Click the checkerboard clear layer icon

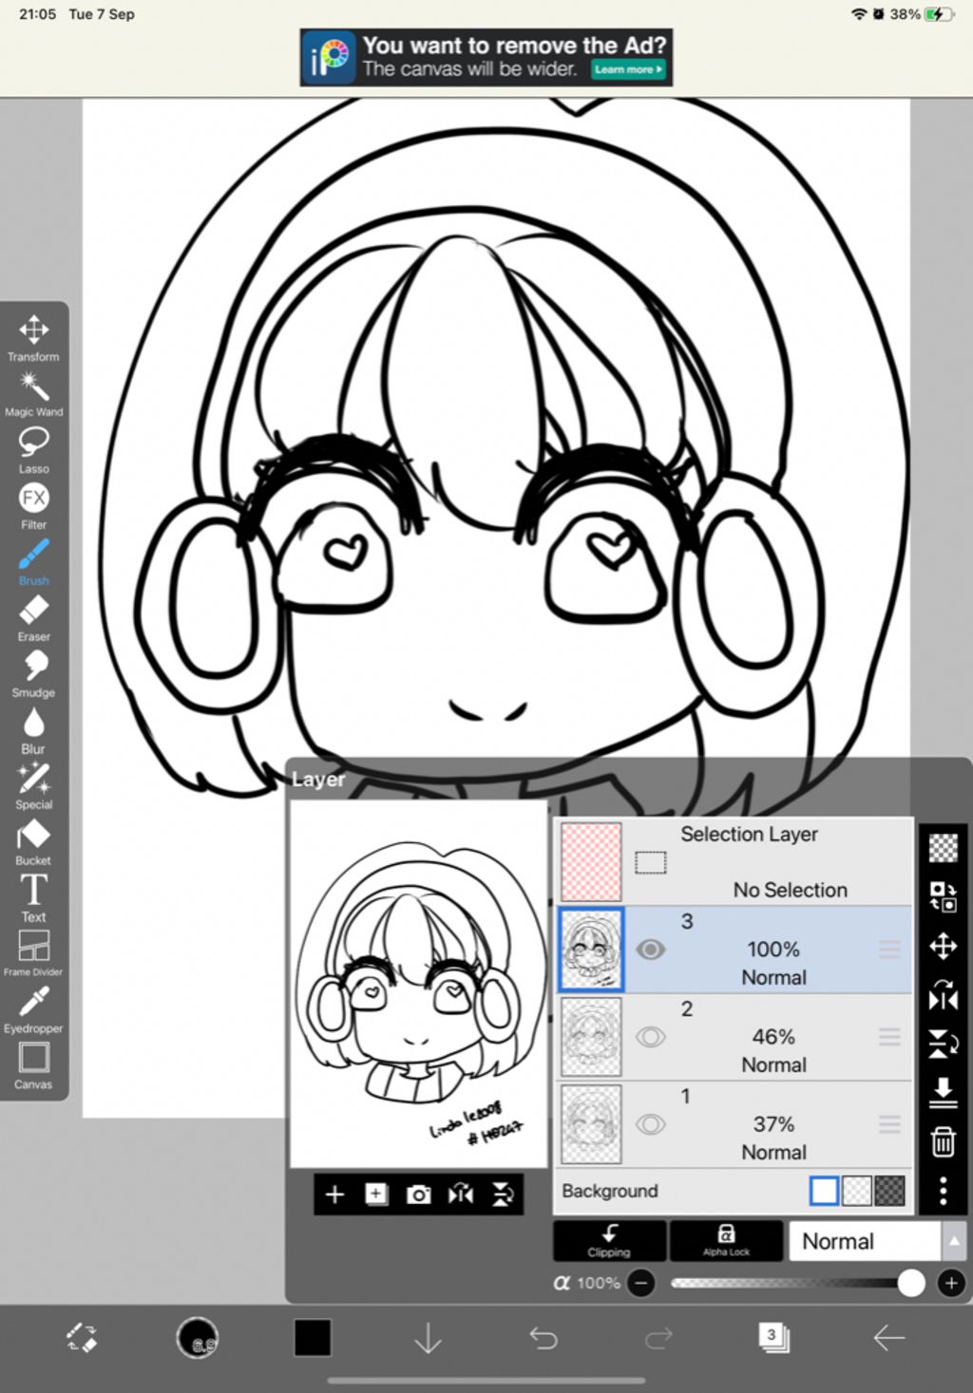(943, 848)
